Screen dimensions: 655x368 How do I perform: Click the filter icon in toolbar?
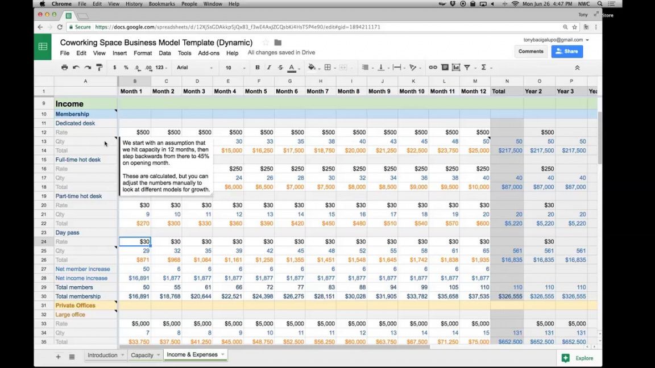point(467,68)
